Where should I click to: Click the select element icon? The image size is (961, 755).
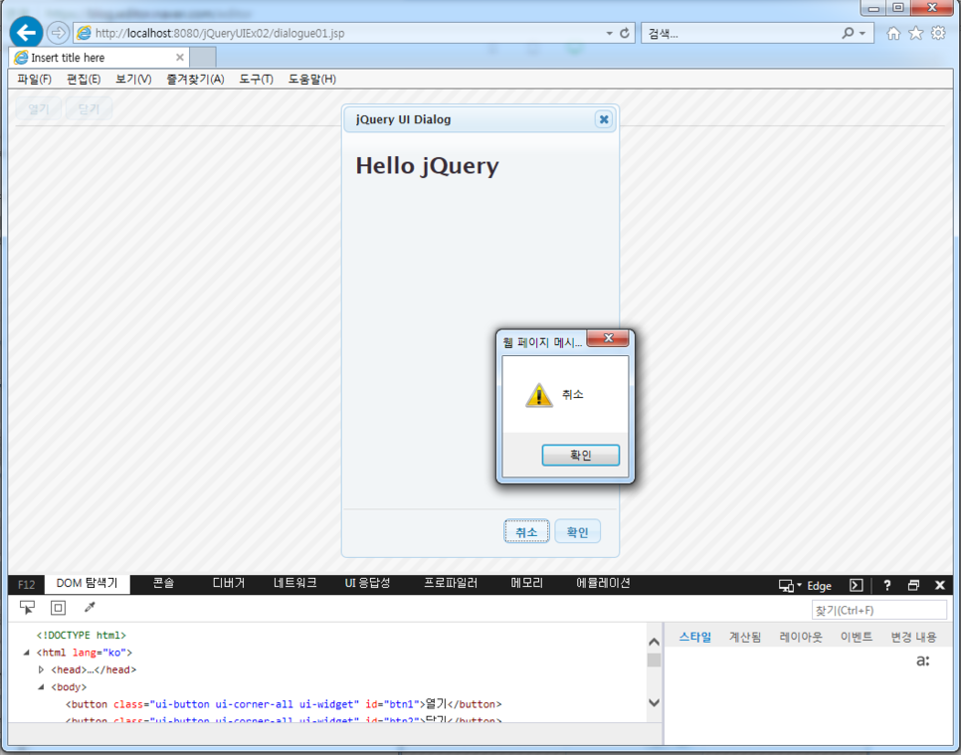(x=27, y=608)
